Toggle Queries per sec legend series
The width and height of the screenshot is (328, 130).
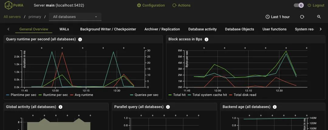(x=144, y=95)
